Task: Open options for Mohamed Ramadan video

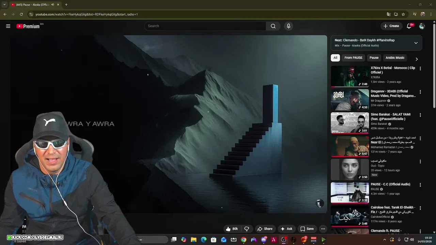Action: click(420, 138)
